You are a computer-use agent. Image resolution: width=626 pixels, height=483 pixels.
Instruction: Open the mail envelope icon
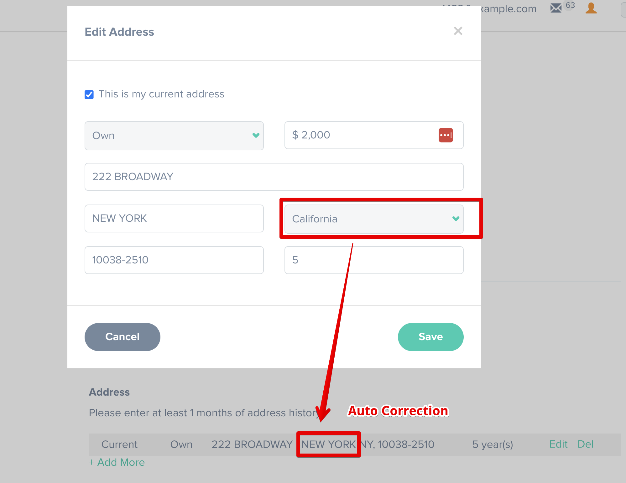[556, 8]
